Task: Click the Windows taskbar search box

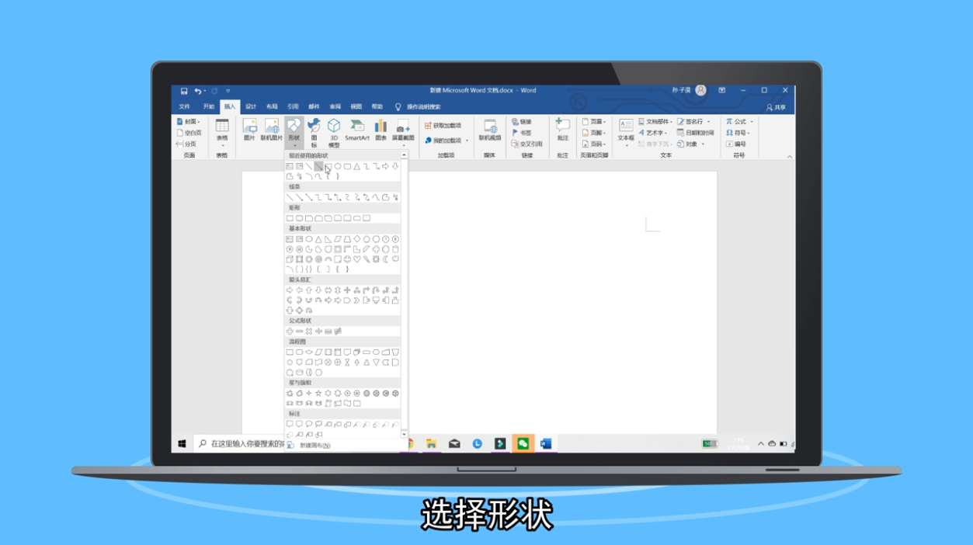Action: 241,444
